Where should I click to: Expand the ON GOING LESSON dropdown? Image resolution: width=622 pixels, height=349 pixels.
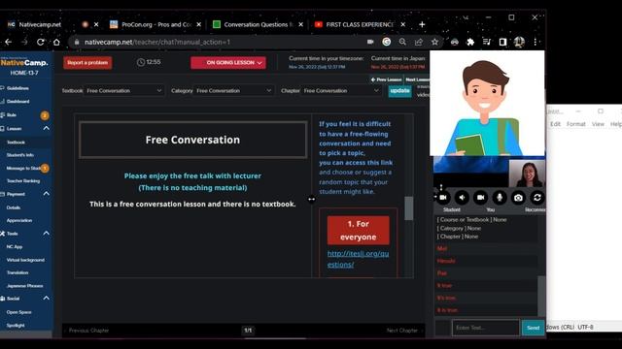(228, 62)
